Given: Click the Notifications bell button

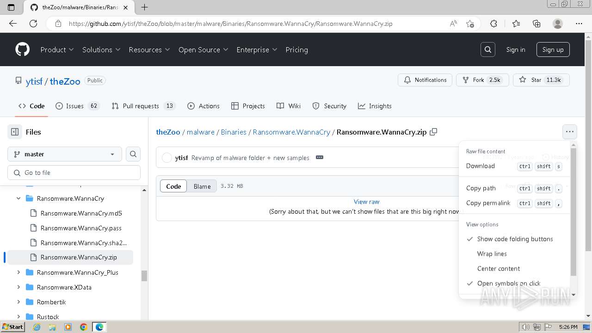Looking at the screenshot, I should pyautogui.click(x=425, y=80).
